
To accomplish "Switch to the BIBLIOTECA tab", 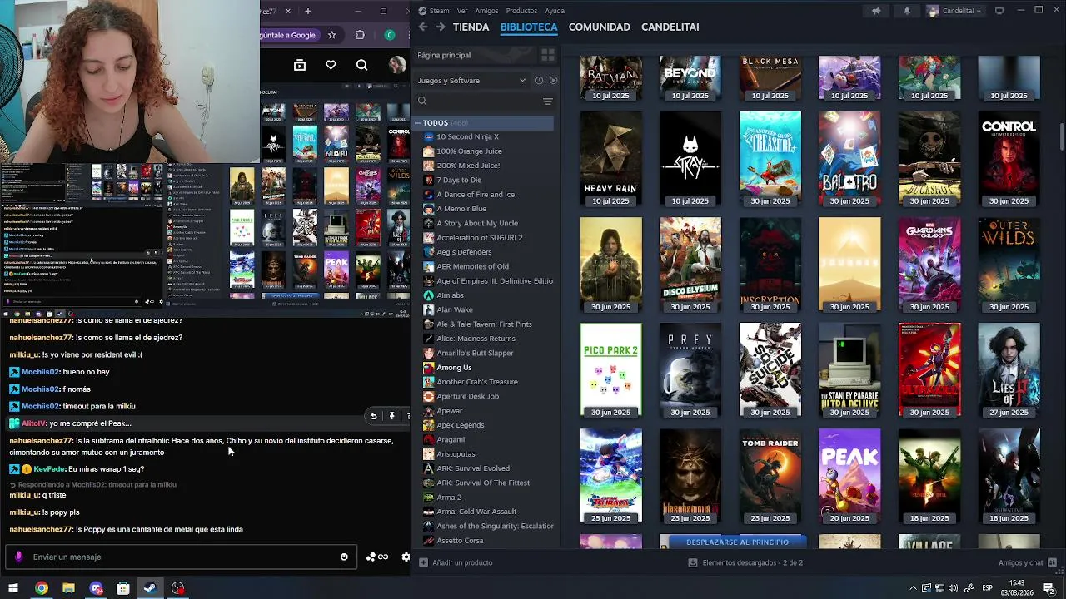I will tap(529, 27).
